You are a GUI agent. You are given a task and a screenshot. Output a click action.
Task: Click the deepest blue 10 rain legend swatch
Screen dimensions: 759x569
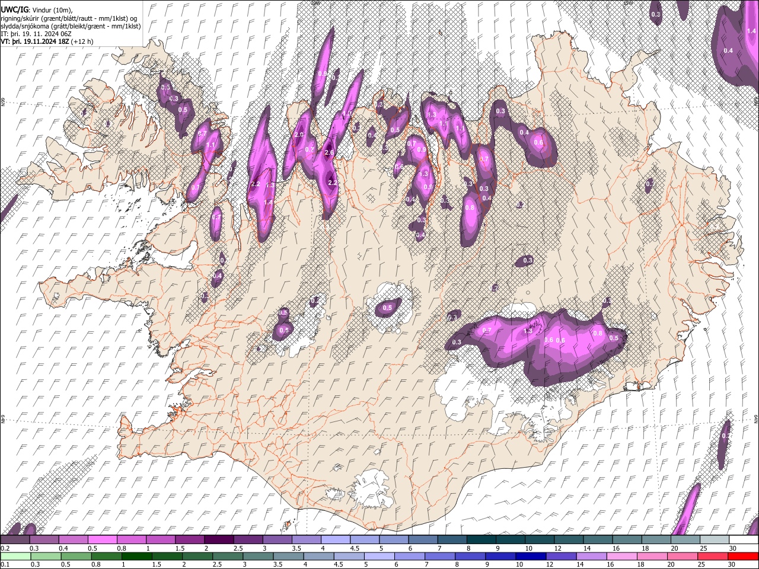click(x=531, y=556)
